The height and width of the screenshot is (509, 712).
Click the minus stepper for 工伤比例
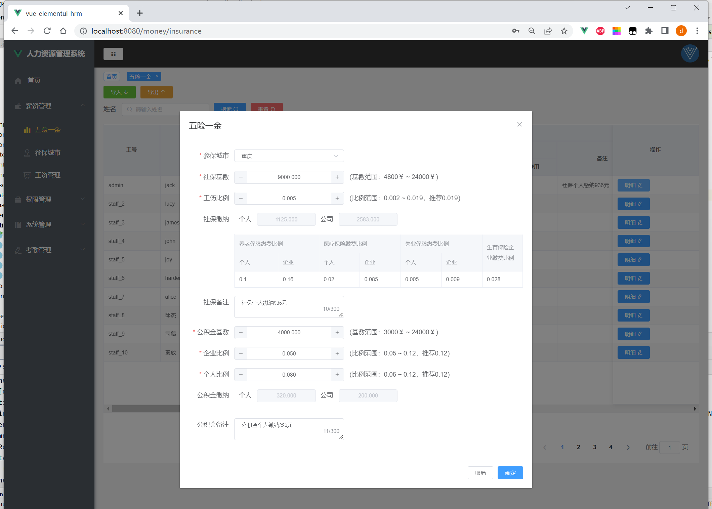click(241, 198)
